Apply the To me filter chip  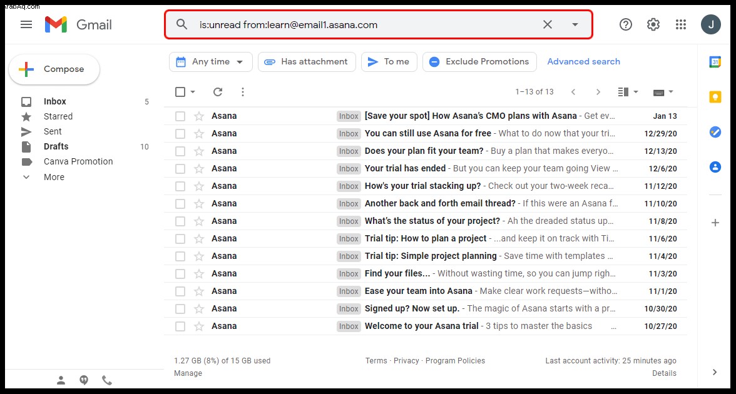(389, 62)
